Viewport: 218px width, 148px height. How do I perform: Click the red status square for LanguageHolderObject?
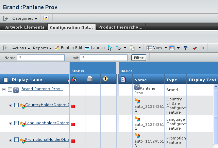click(73, 125)
